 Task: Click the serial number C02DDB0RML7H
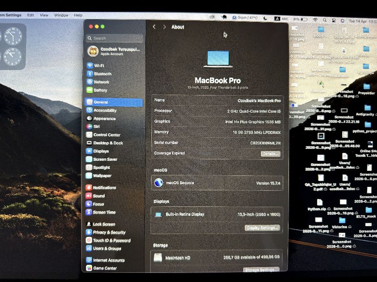[265, 143]
